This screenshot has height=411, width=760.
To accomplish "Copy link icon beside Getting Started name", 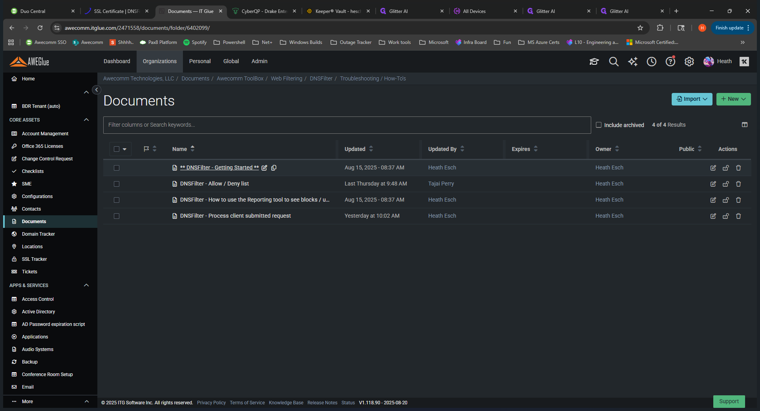I will 274,168.
